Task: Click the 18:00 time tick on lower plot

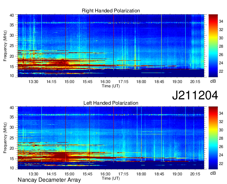Action: click(x=141, y=174)
